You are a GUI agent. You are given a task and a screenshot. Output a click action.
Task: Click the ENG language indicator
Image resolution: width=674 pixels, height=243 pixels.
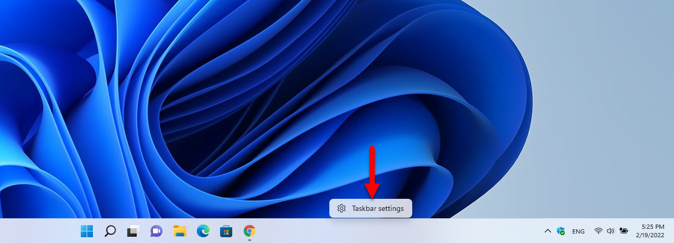[578, 231]
